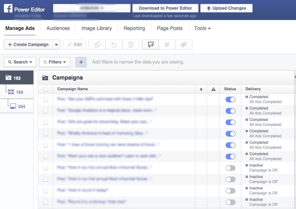The width and height of the screenshot is (296, 209).
Task: Click the find and replace arrows icon
Action: (x=151, y=45)
